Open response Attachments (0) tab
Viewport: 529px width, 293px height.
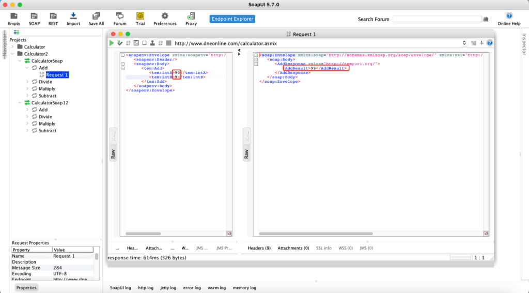coord(293,248)
